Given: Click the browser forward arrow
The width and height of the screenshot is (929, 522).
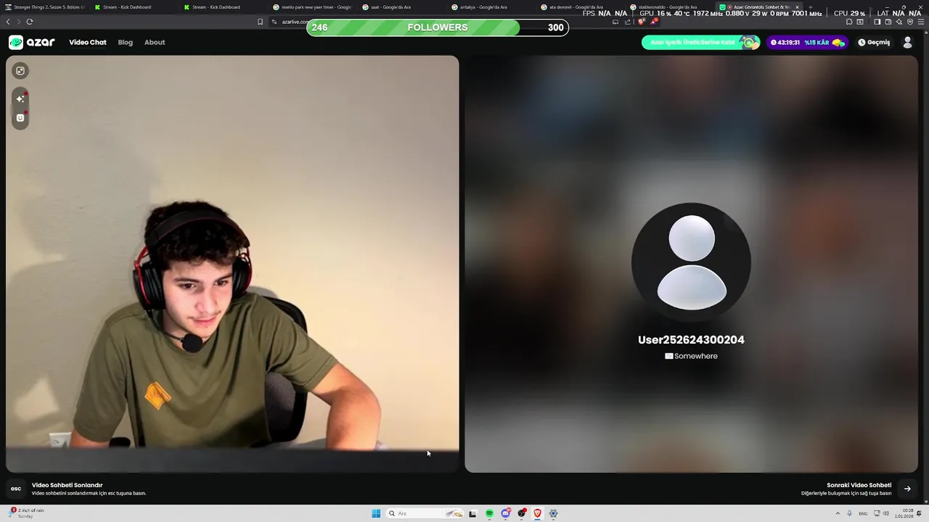Looking at the screenshot, I should tap(18, 22).
